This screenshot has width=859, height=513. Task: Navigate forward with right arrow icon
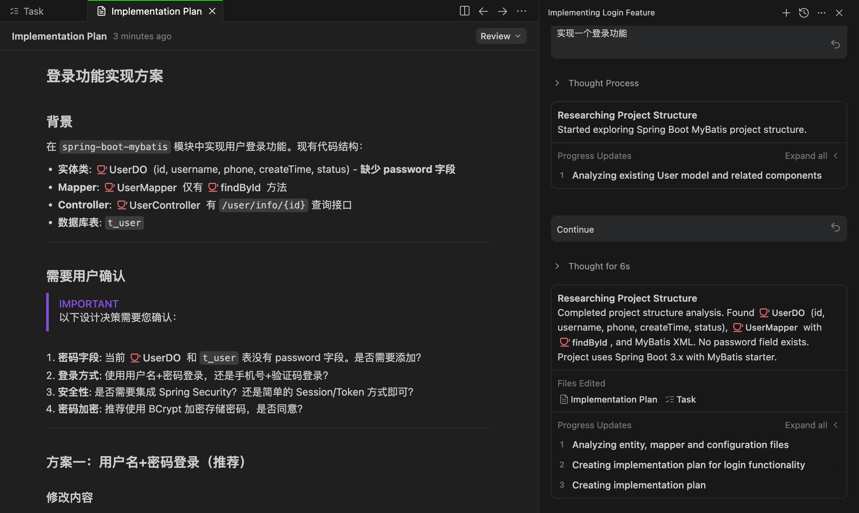502,11
